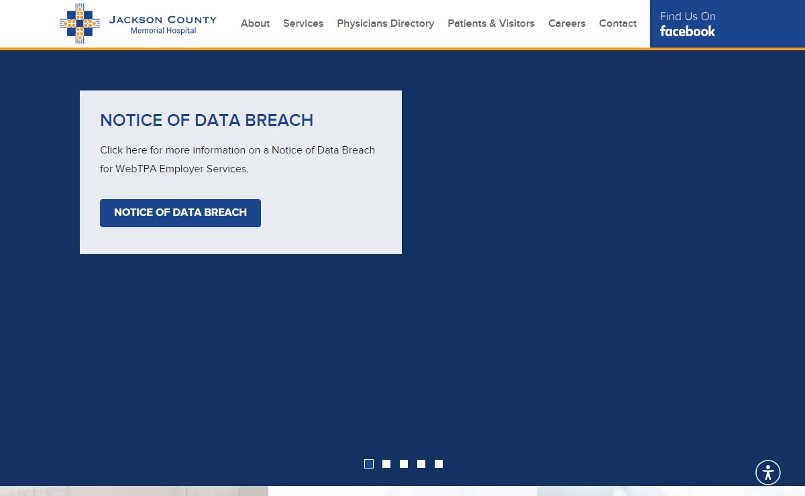Jump to the fourth carousel slide dot
Screen dimensions: 805x496
[x=421, y=464]
